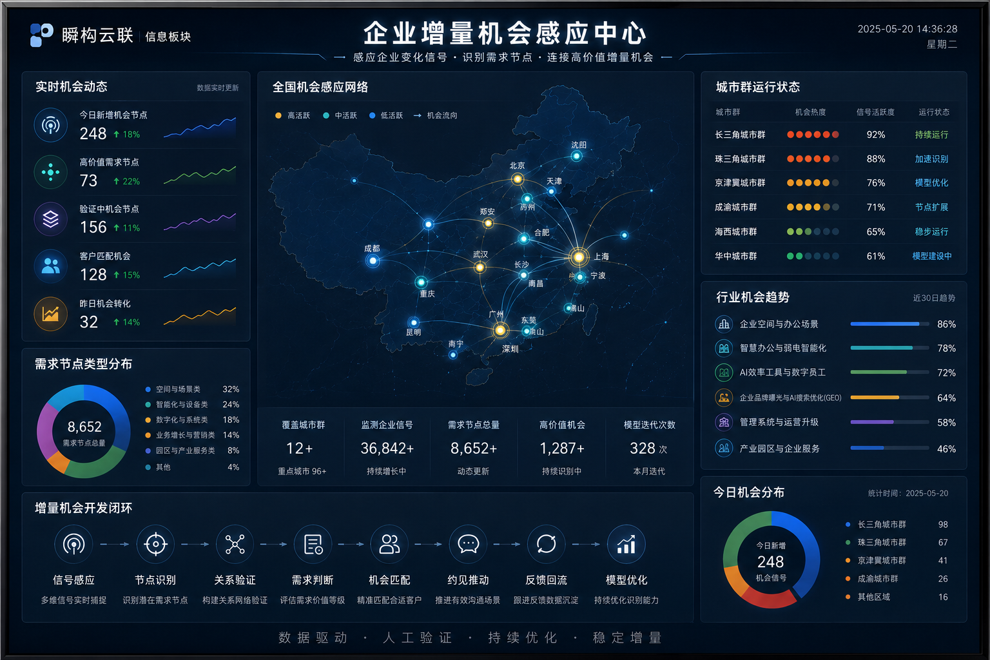Open the 加速识别 status link

pos(931,159)
